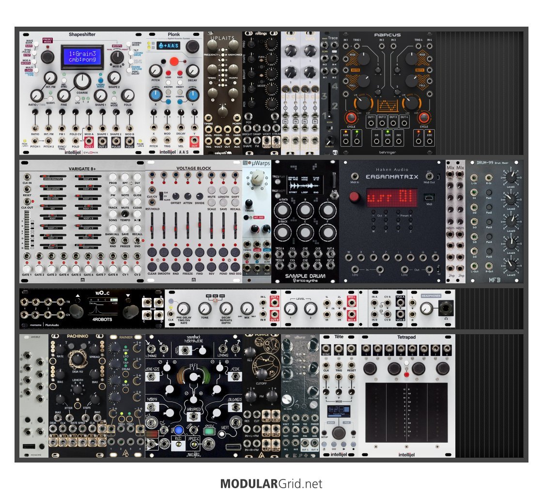Click the COARSE knob on Shapeshifter
543x494 pixels.
coord(82,81)
